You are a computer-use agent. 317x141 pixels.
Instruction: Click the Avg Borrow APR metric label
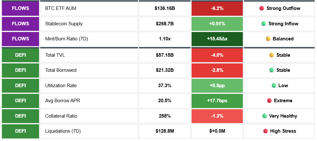63,101
